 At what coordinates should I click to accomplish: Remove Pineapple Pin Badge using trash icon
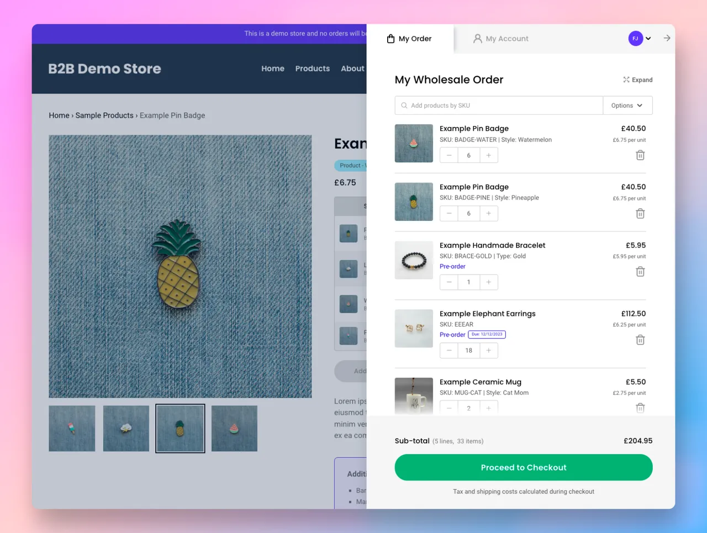640,214
